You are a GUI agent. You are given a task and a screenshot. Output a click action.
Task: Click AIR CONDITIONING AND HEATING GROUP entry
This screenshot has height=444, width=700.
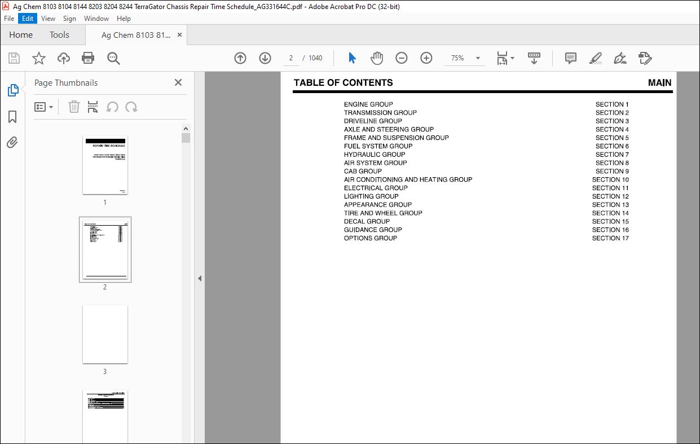click(x=408, y=179)
